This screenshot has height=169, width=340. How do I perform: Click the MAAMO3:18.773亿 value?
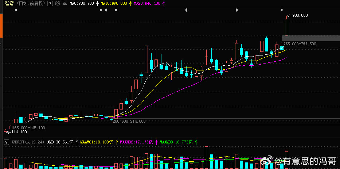pos(176,142)
